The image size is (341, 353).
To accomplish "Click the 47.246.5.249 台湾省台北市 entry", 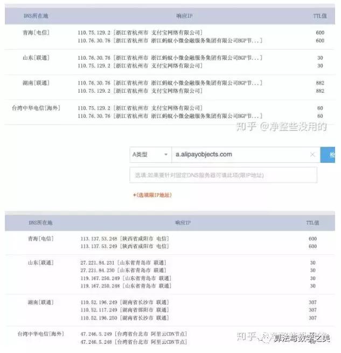I will 134,334.
